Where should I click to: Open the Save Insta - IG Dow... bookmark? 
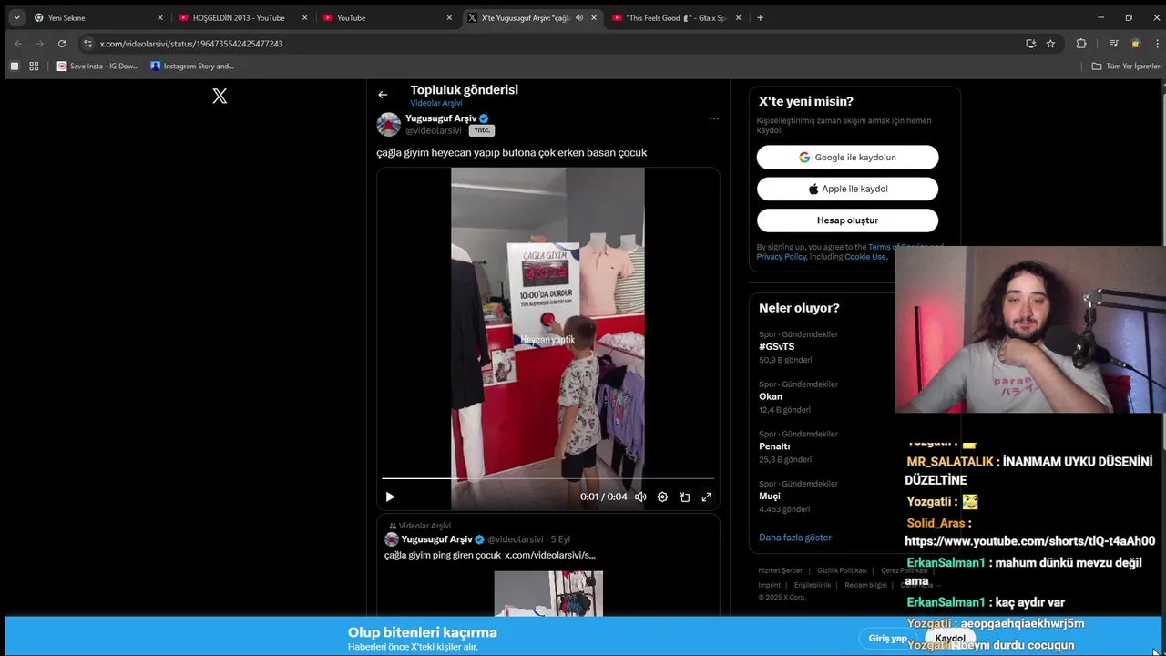(x=97, y=66)
